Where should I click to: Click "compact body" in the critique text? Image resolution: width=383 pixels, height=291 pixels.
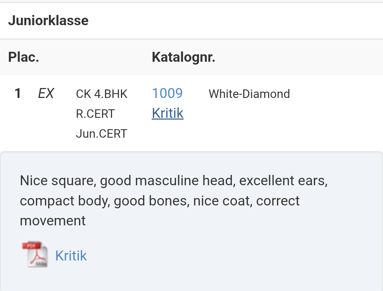(64, 201)
